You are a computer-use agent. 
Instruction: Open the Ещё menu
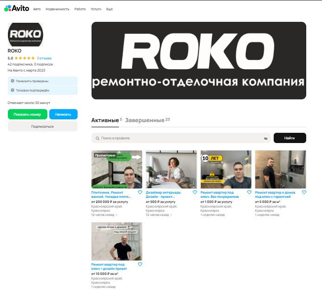tap(110, 9)
